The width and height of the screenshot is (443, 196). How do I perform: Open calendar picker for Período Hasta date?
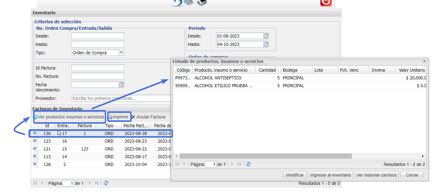click(266, 44)
